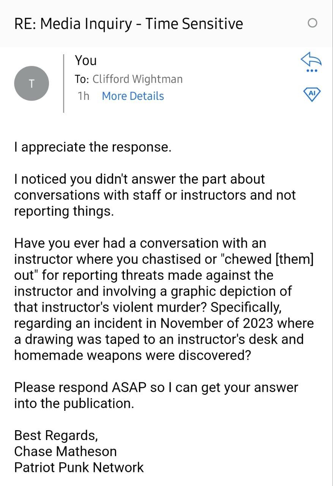Tap the sender name 'You'
This screenshot has height=486, width=333.
[x=86, y=60]
